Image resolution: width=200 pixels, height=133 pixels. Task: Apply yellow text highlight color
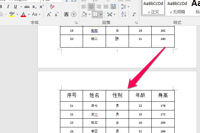click(x=12, y=14)
